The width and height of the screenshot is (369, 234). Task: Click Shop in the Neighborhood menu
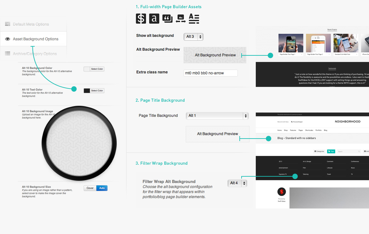coord(286,130)
